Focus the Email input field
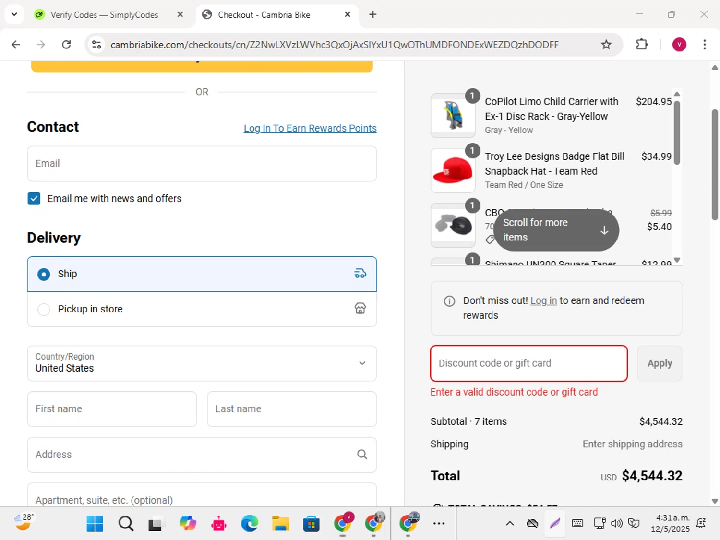Viewport: 720px width, 540px height. pos(202,164)
